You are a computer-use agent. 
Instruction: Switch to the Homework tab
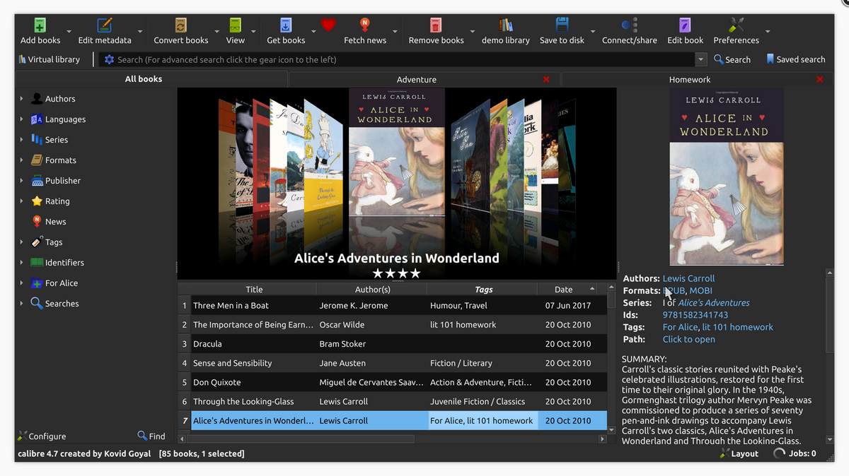(690, 80)
